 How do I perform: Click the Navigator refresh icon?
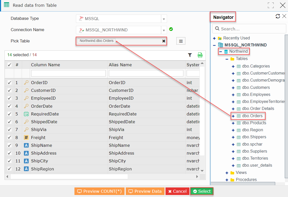tap(278, 16)
